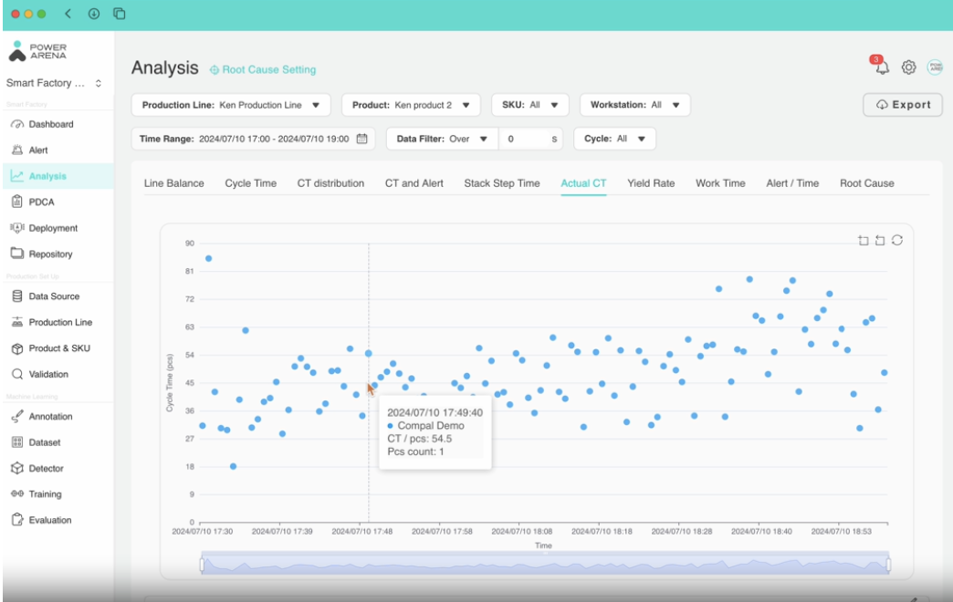Open Cycle All dropdown
The width and height of the screenshot is (953, 602).
pyautogui.click(x=614, y=139)
